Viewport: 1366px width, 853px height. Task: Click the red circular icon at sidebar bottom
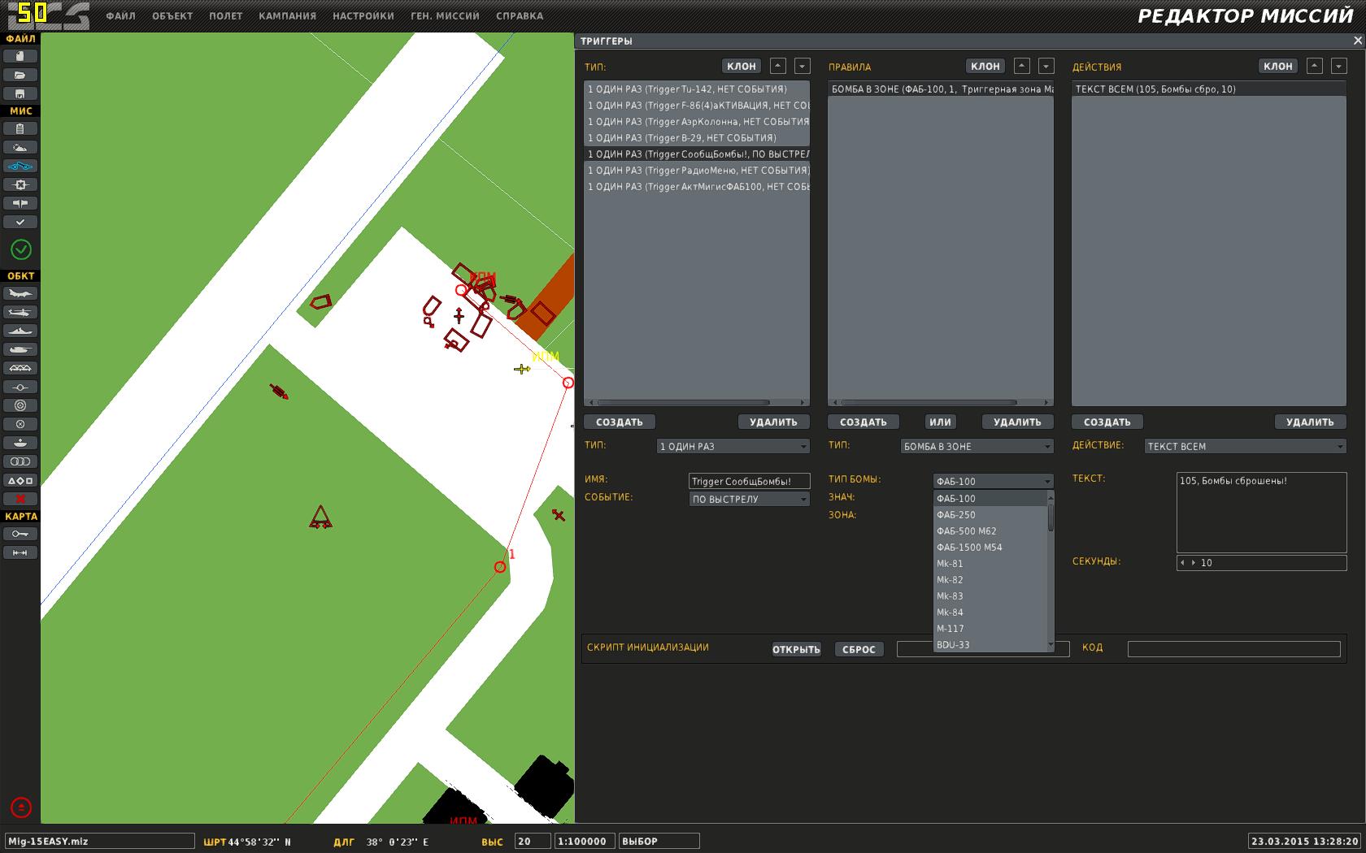point(21,808)
